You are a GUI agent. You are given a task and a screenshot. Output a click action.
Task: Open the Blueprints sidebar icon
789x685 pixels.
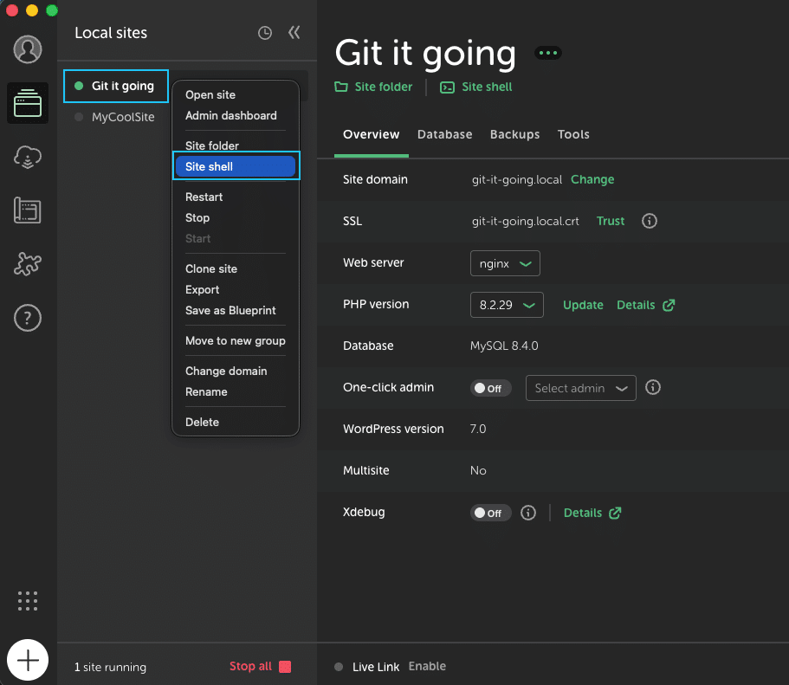28,210
